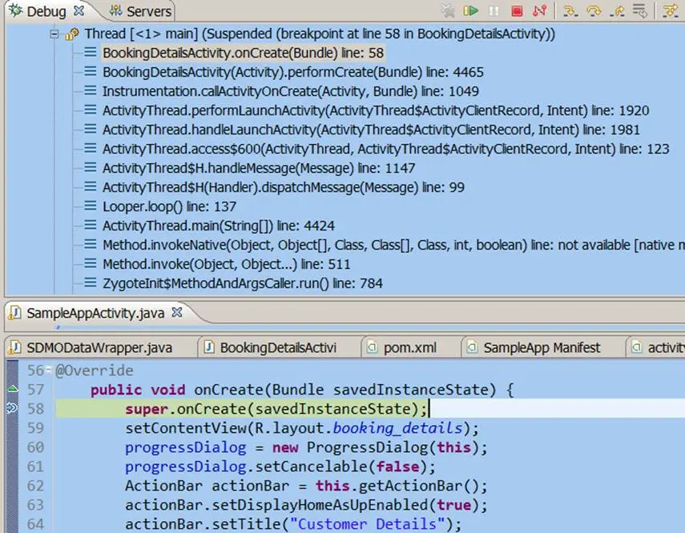685x533 pixels.
Task: Select ActivityThread.main(String[]) line 4424 frame
Action: (219, 226)
